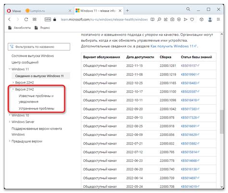This screenshot has height=193, width=228.
Task: Open the user profile avatar
Action: point(210,19)
